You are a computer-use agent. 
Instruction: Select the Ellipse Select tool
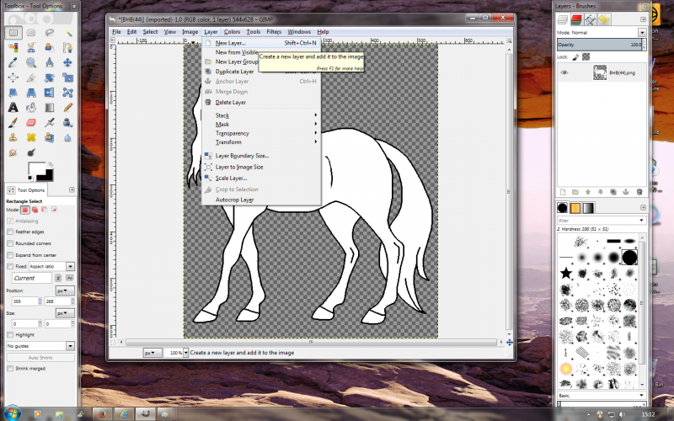pyautogui.click(x=31, y=33)
